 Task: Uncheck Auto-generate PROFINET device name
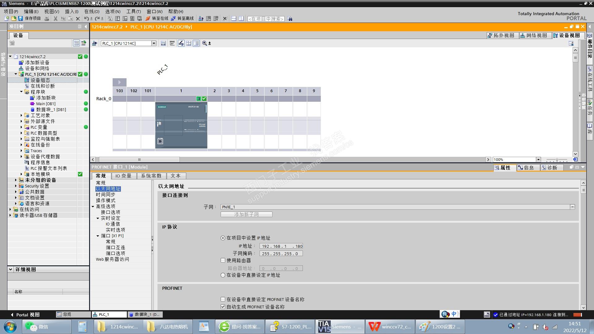(x=223, y=307)
